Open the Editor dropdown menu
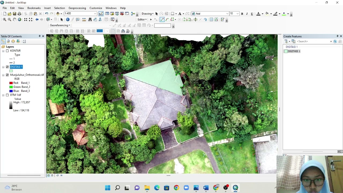 coord(142,20)
